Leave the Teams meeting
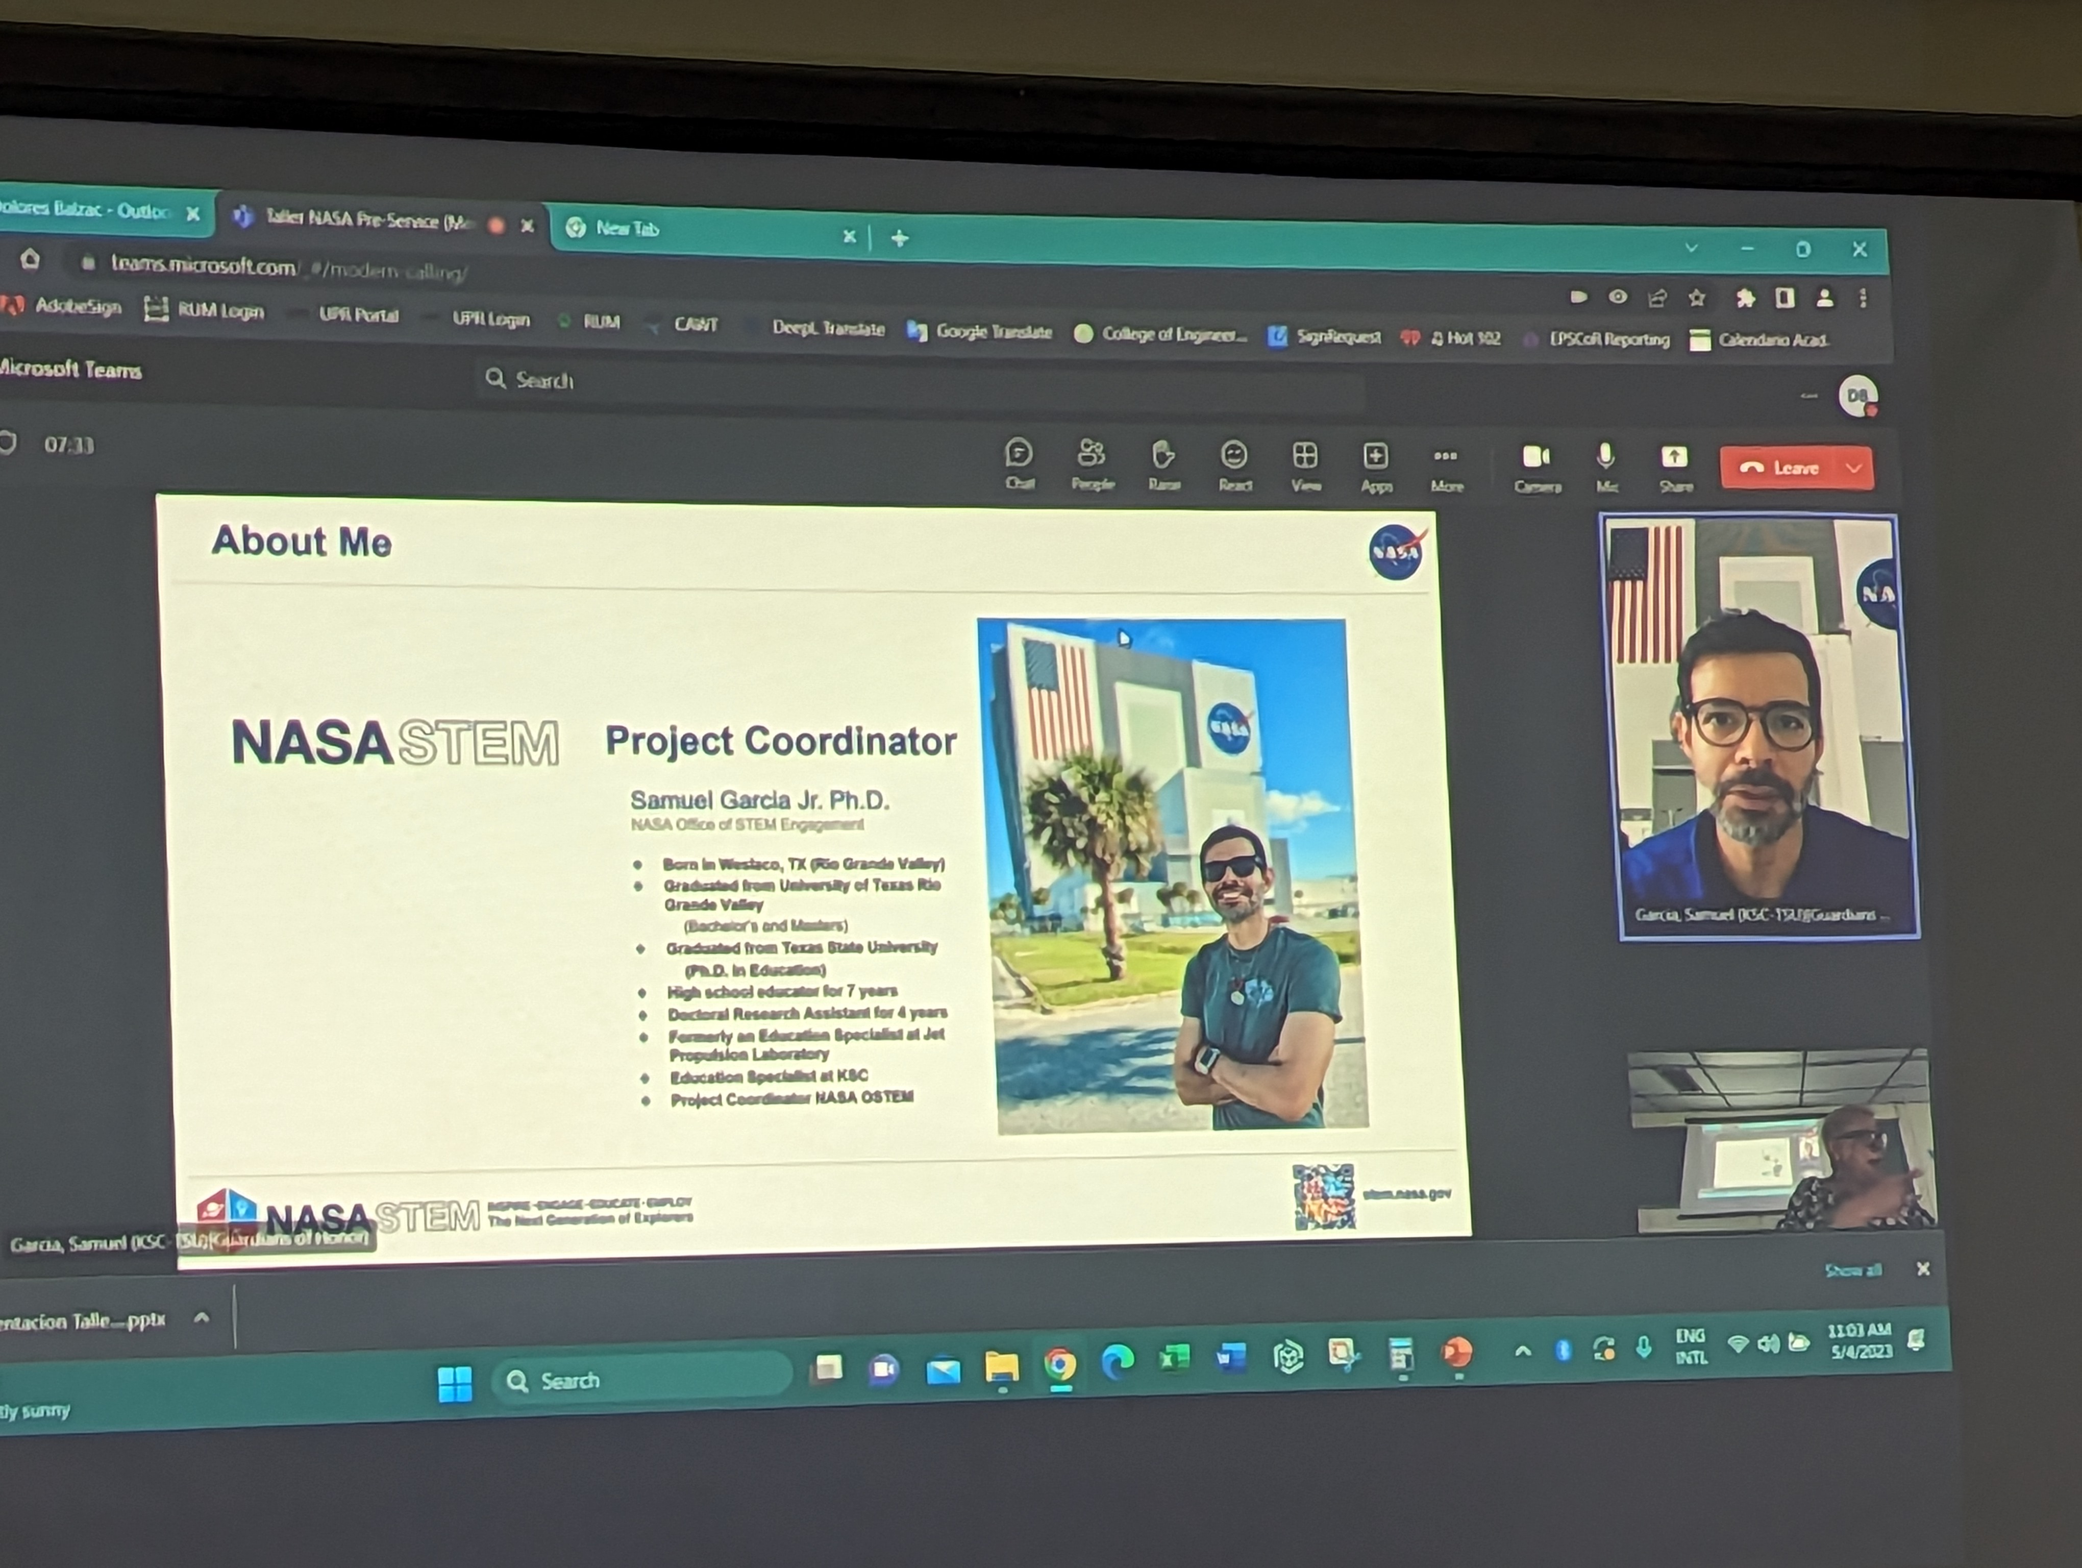This screenshot has height=1568, width=2082. click(x=1780, y=468)
